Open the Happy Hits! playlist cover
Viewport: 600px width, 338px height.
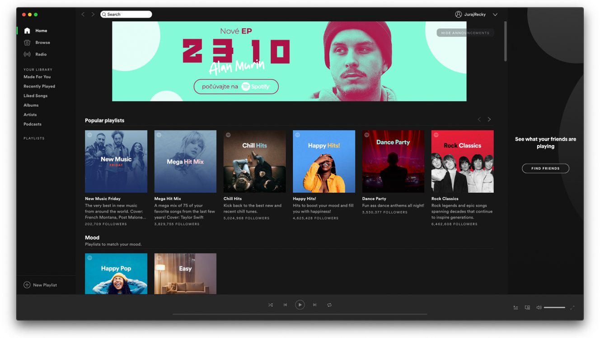(324, 162)
